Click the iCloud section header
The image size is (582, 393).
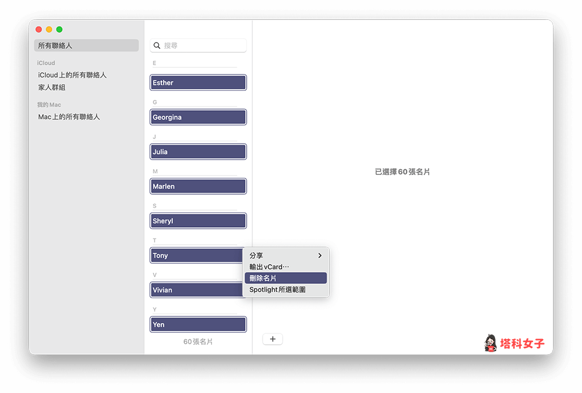tap(46, 63)
